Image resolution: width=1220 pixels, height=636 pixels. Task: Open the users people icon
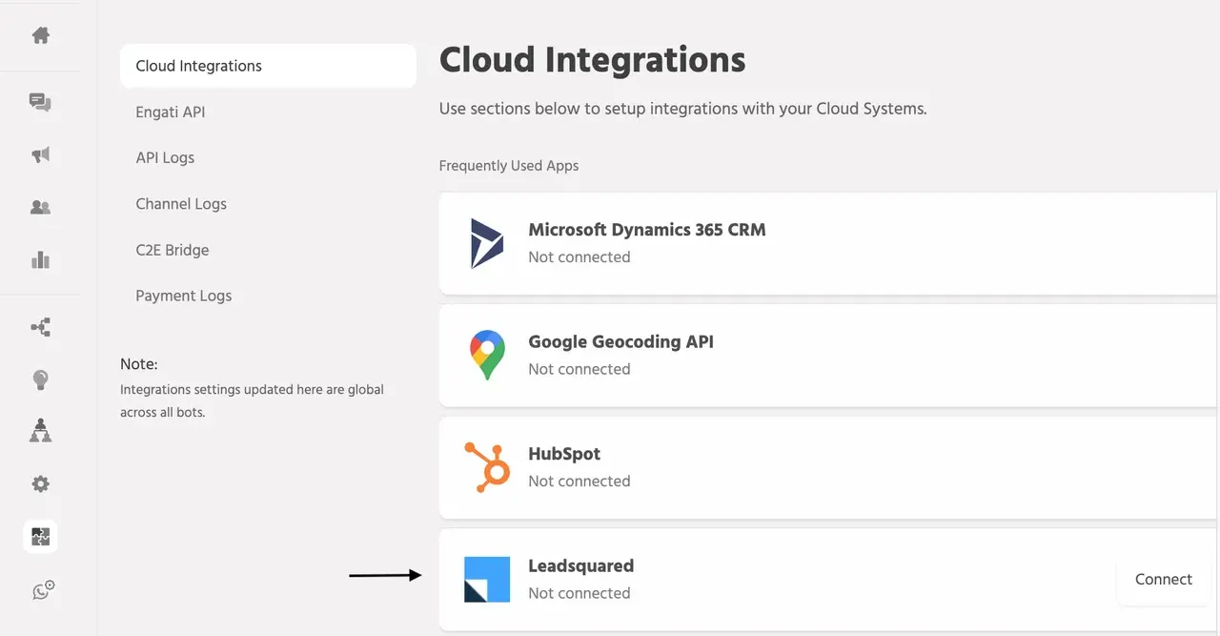tap(40, 207)
